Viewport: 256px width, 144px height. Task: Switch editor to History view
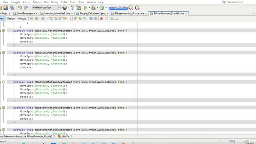point(22,19)
